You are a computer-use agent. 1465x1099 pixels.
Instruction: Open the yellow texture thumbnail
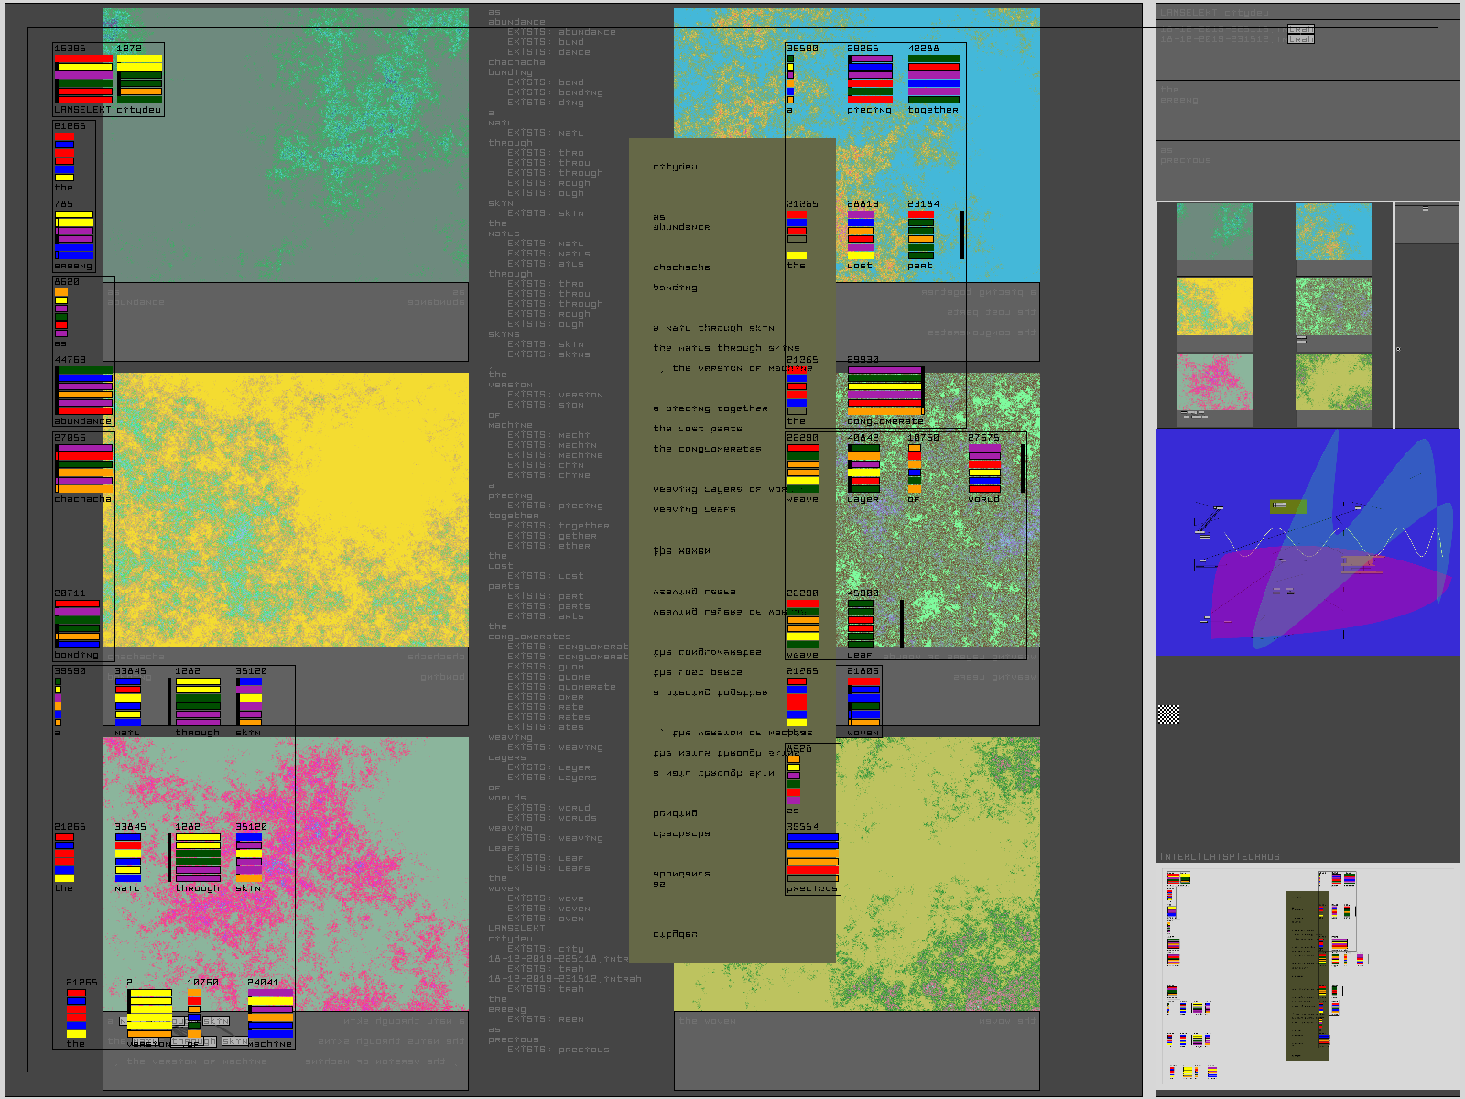1215,307
